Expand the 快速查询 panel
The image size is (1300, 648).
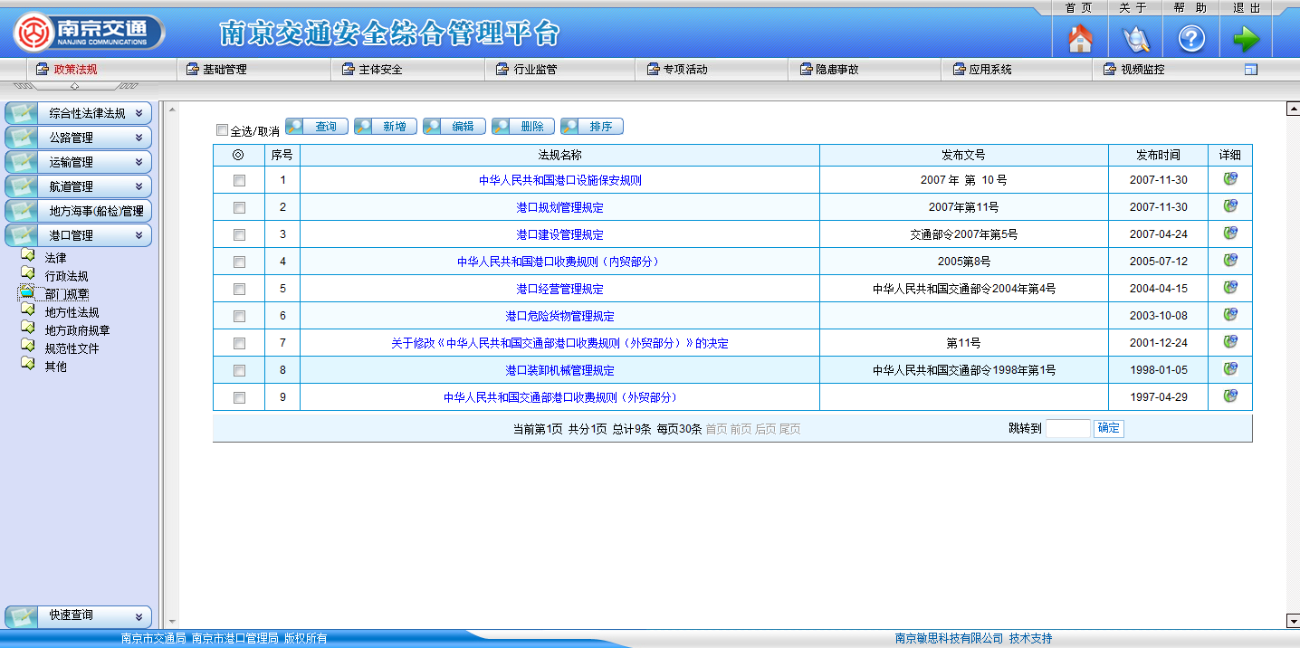(x=79, y=615)
